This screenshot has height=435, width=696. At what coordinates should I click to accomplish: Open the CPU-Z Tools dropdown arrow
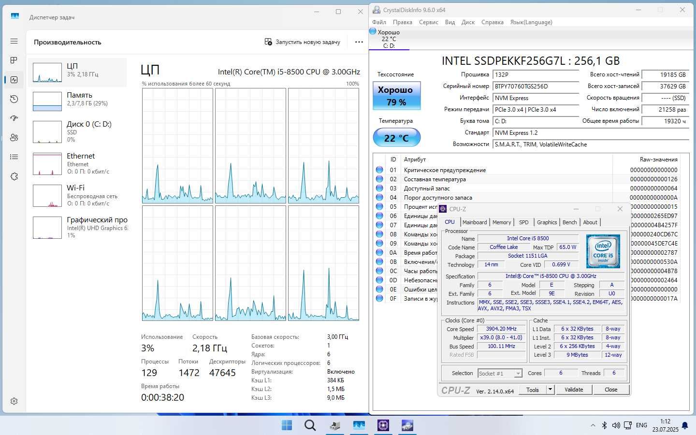(x=550, y=390)
